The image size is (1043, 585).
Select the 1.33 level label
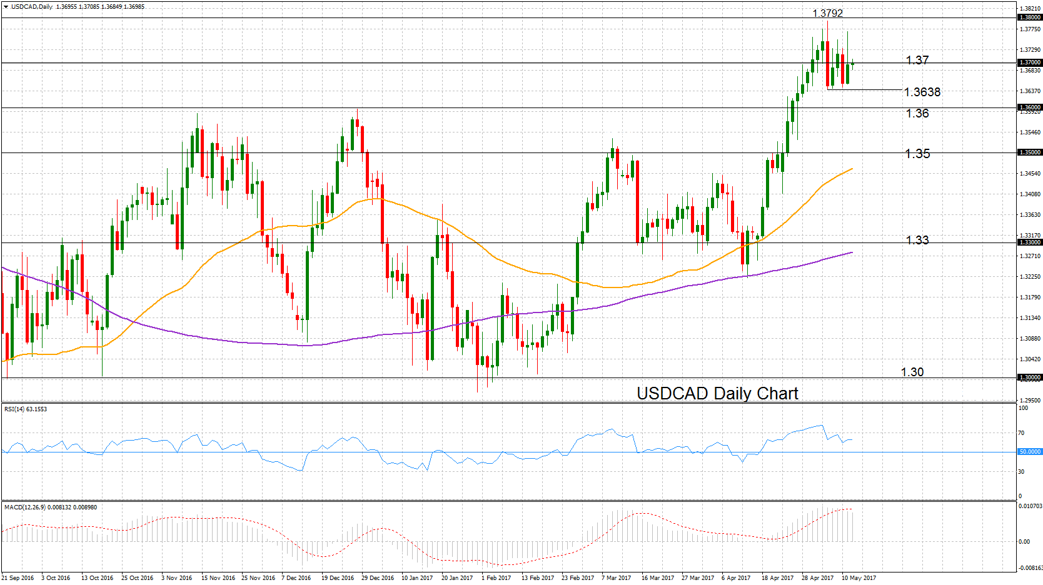point(917,239)
